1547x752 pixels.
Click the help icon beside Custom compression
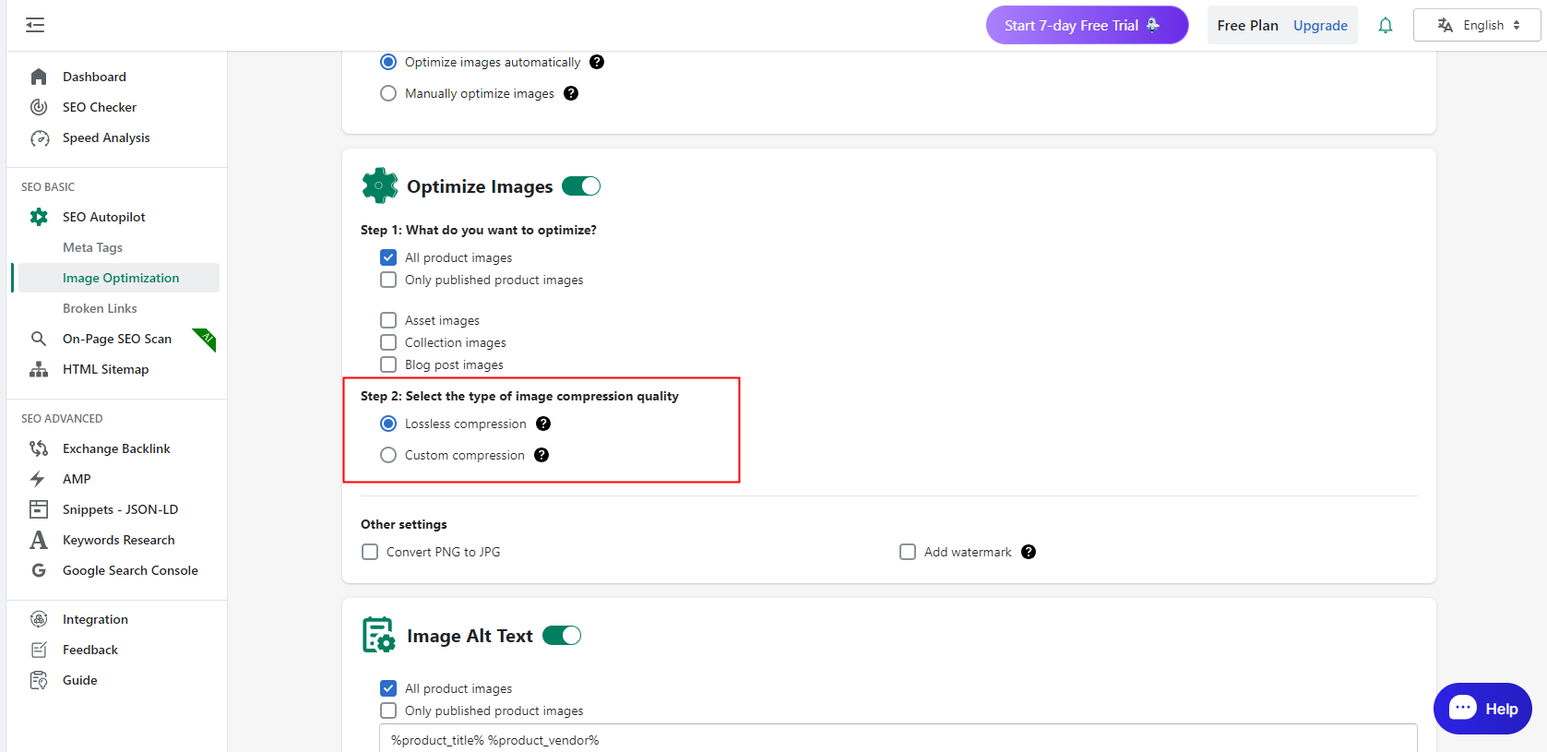(x=541, y=455)
